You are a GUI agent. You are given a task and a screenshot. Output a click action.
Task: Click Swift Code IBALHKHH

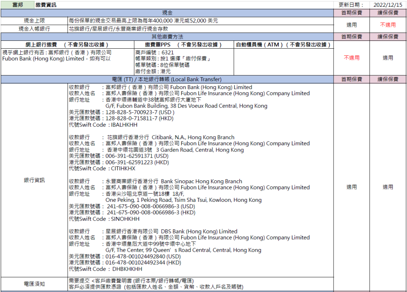coord(103,125)
